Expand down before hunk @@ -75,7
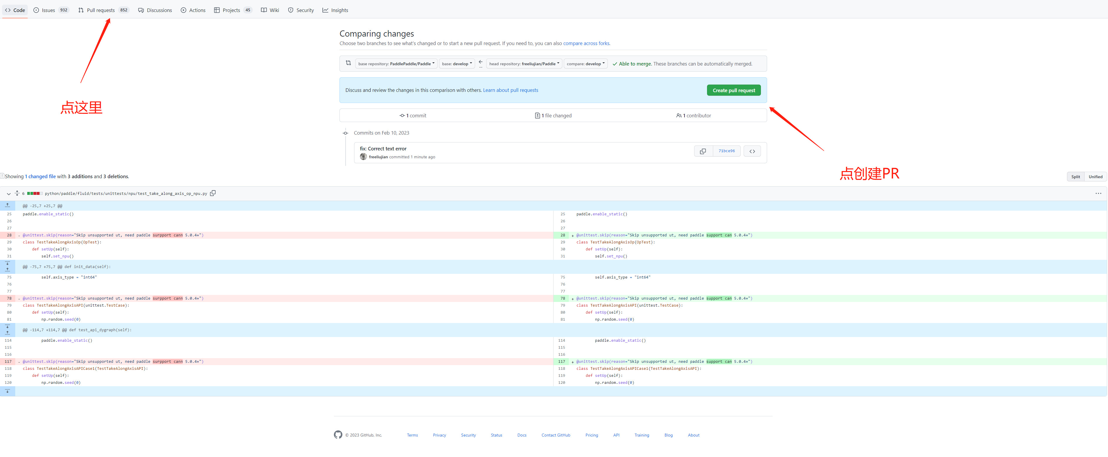The width and height of the screenshot is (1108, 457). coord(7,263)
